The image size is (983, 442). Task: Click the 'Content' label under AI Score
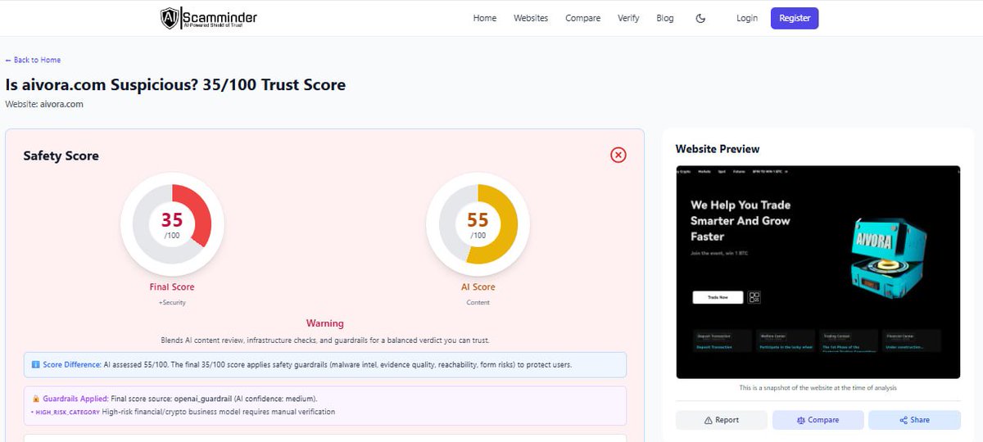click(478, 303)
